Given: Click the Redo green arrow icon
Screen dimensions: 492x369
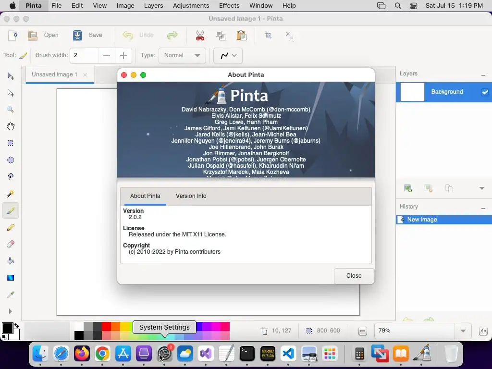Looking at the screenshot, I should pyautogui.click(x=172, y=35).
